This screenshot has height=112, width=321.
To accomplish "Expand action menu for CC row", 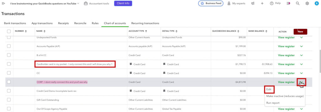I will point(301,73).
